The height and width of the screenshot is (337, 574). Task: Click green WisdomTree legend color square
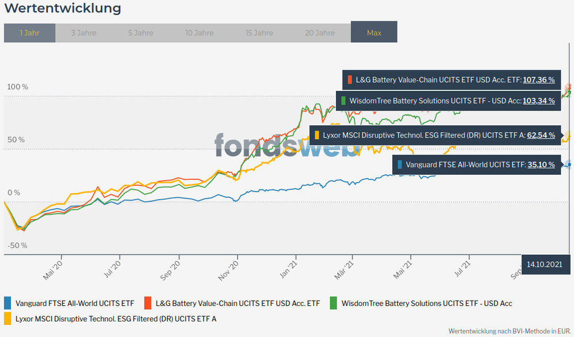point(334,303)
